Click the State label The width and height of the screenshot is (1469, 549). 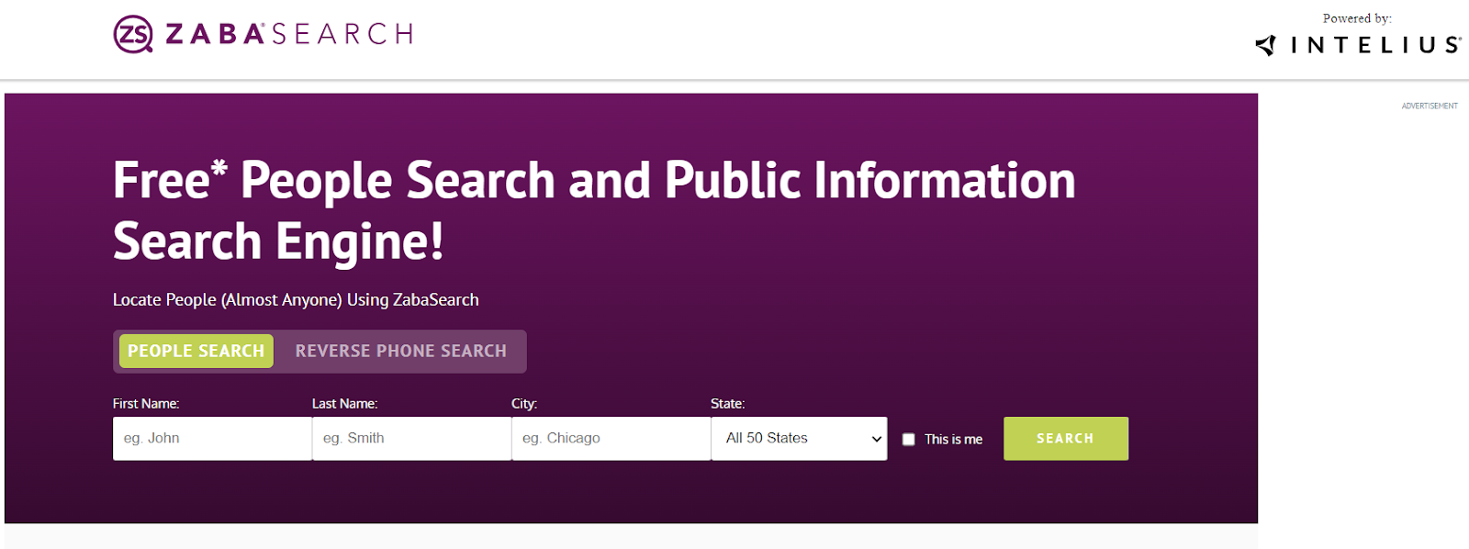(727, 403)
